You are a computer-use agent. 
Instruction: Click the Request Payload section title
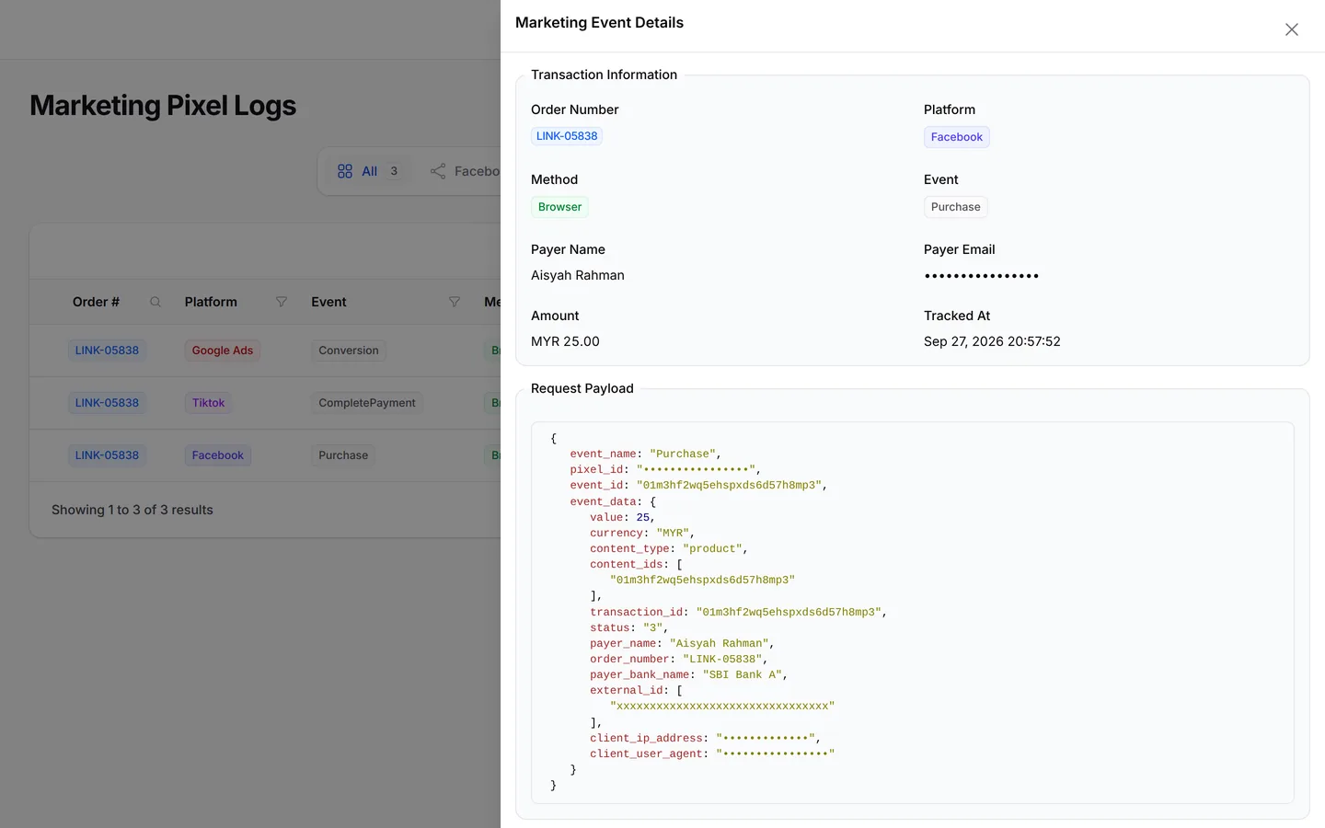tap(582, 388)
